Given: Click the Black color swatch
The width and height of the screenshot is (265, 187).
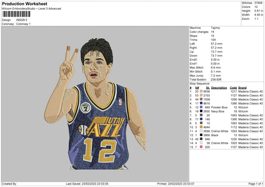Looking at the screenshot, I should coord(201,135).
